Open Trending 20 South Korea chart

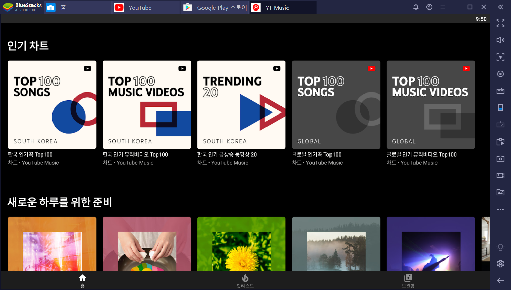[x=241, y=105]
